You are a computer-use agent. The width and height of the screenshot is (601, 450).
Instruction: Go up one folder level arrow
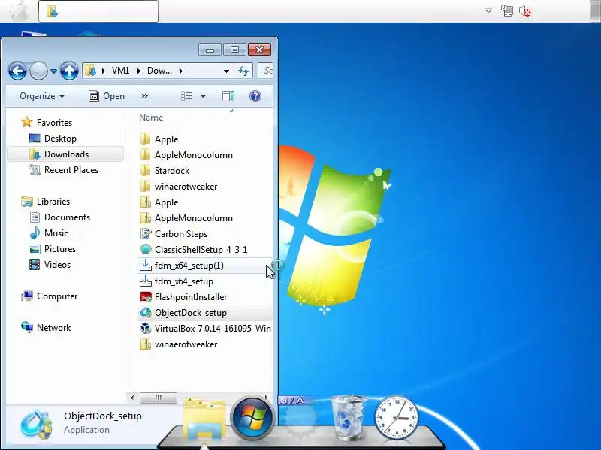(x=69, y=70)
